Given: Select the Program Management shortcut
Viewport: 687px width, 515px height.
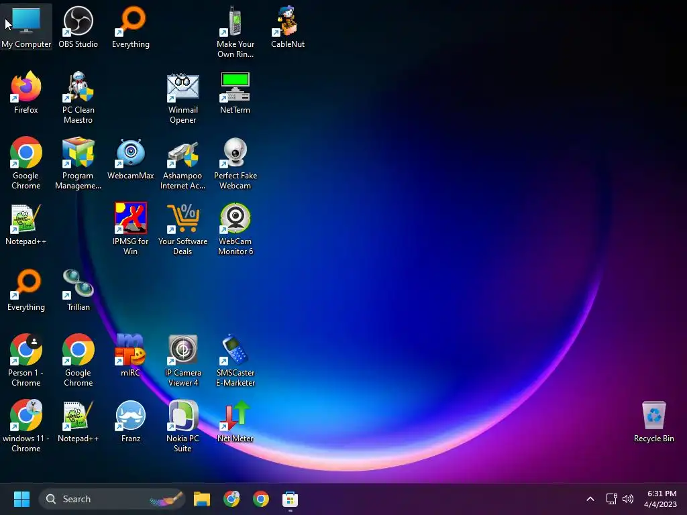Looking at the screenshot, I should click(78, 164).
